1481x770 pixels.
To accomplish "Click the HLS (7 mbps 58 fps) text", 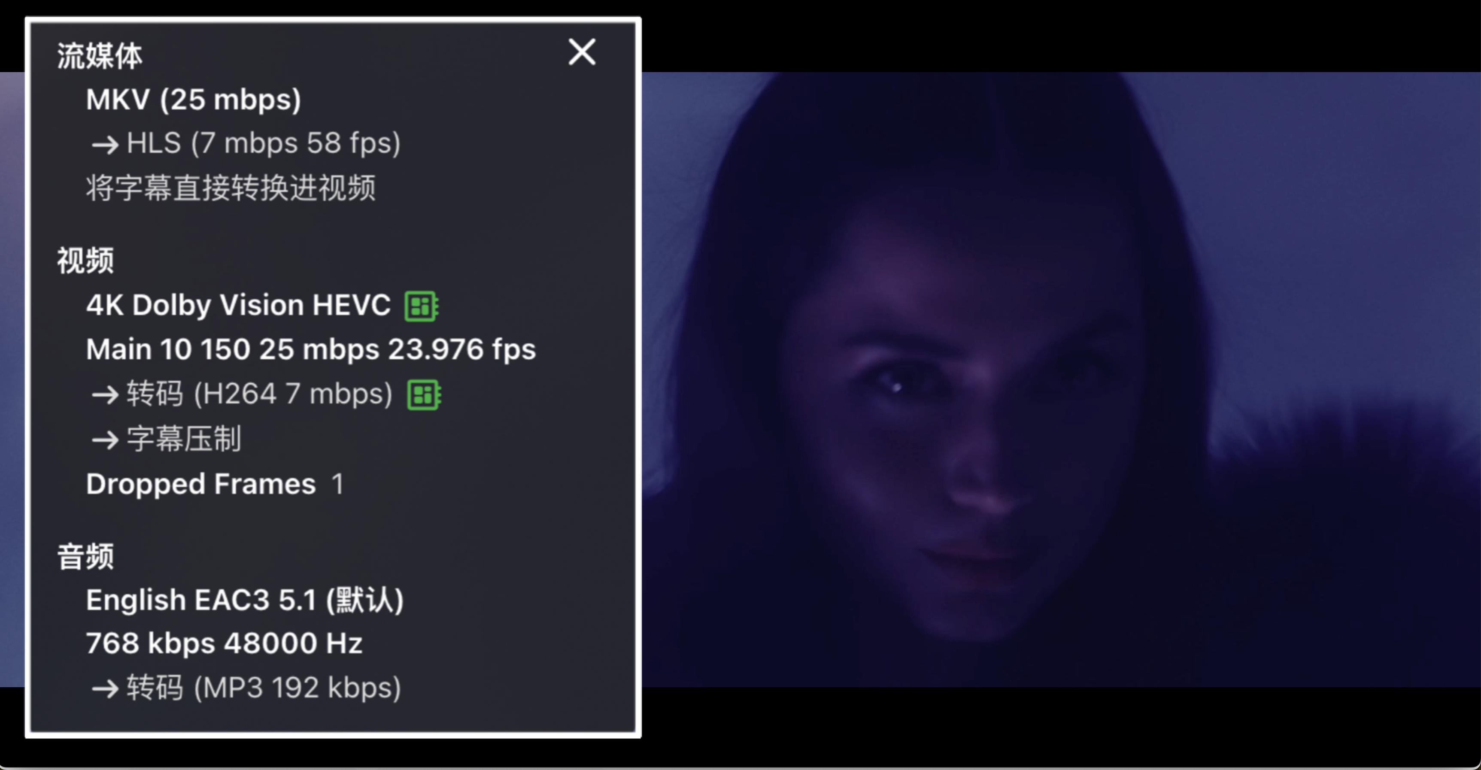I will 263,143.
